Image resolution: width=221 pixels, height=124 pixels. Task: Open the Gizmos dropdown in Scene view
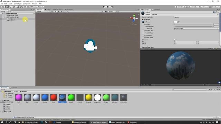pyautogui.click(x=112, y=11)
